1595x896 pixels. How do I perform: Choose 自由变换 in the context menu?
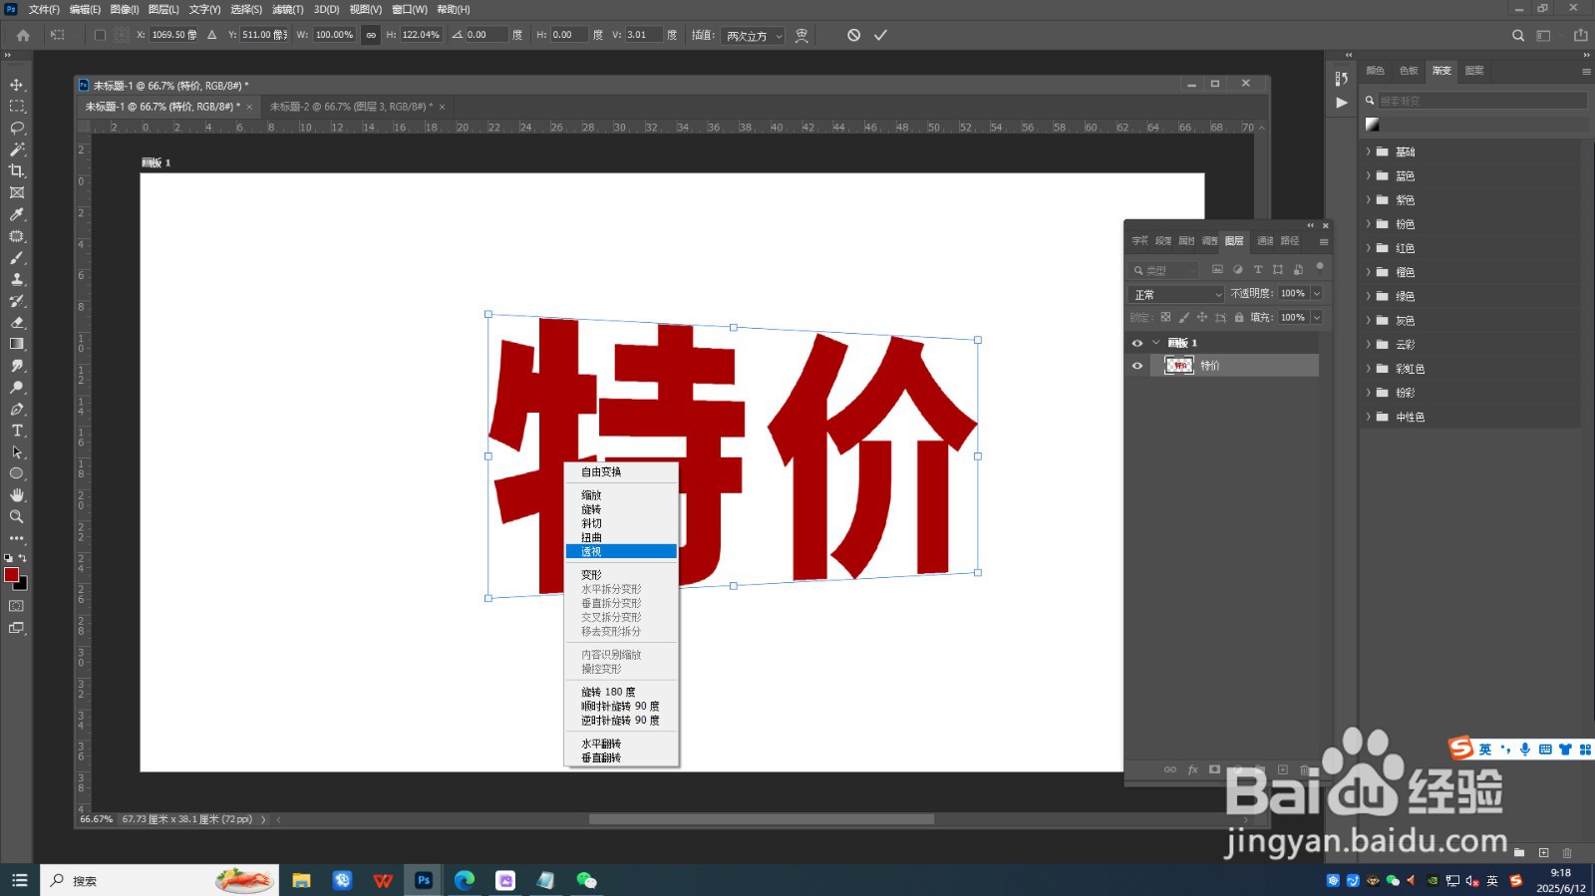621,472
